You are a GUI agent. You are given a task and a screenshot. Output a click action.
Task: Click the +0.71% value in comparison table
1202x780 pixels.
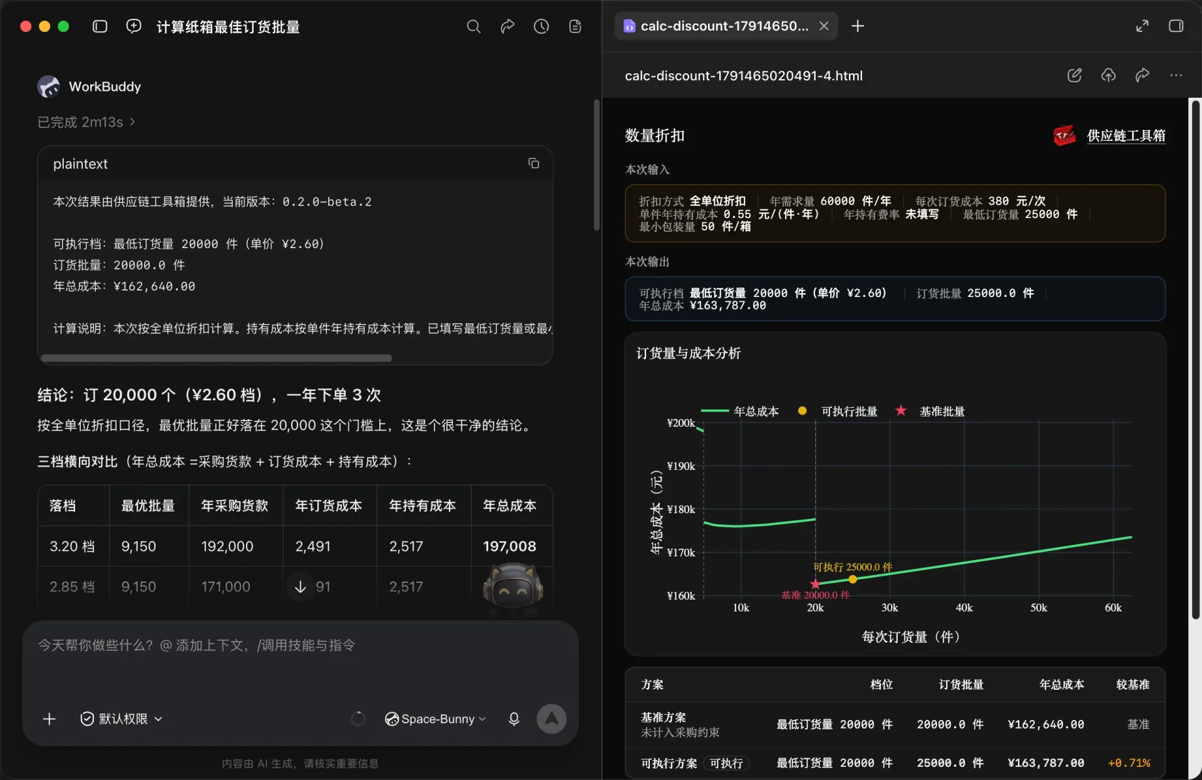(x=1129, y=763)
